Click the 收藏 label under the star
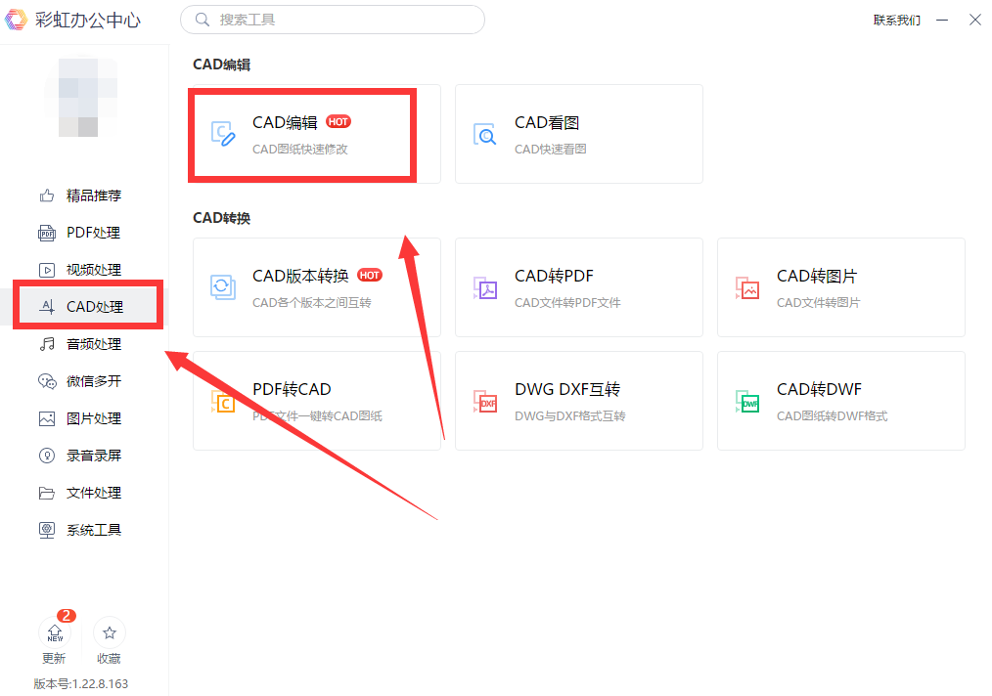The width and height of the screenshot is (992, 696). 109,659
